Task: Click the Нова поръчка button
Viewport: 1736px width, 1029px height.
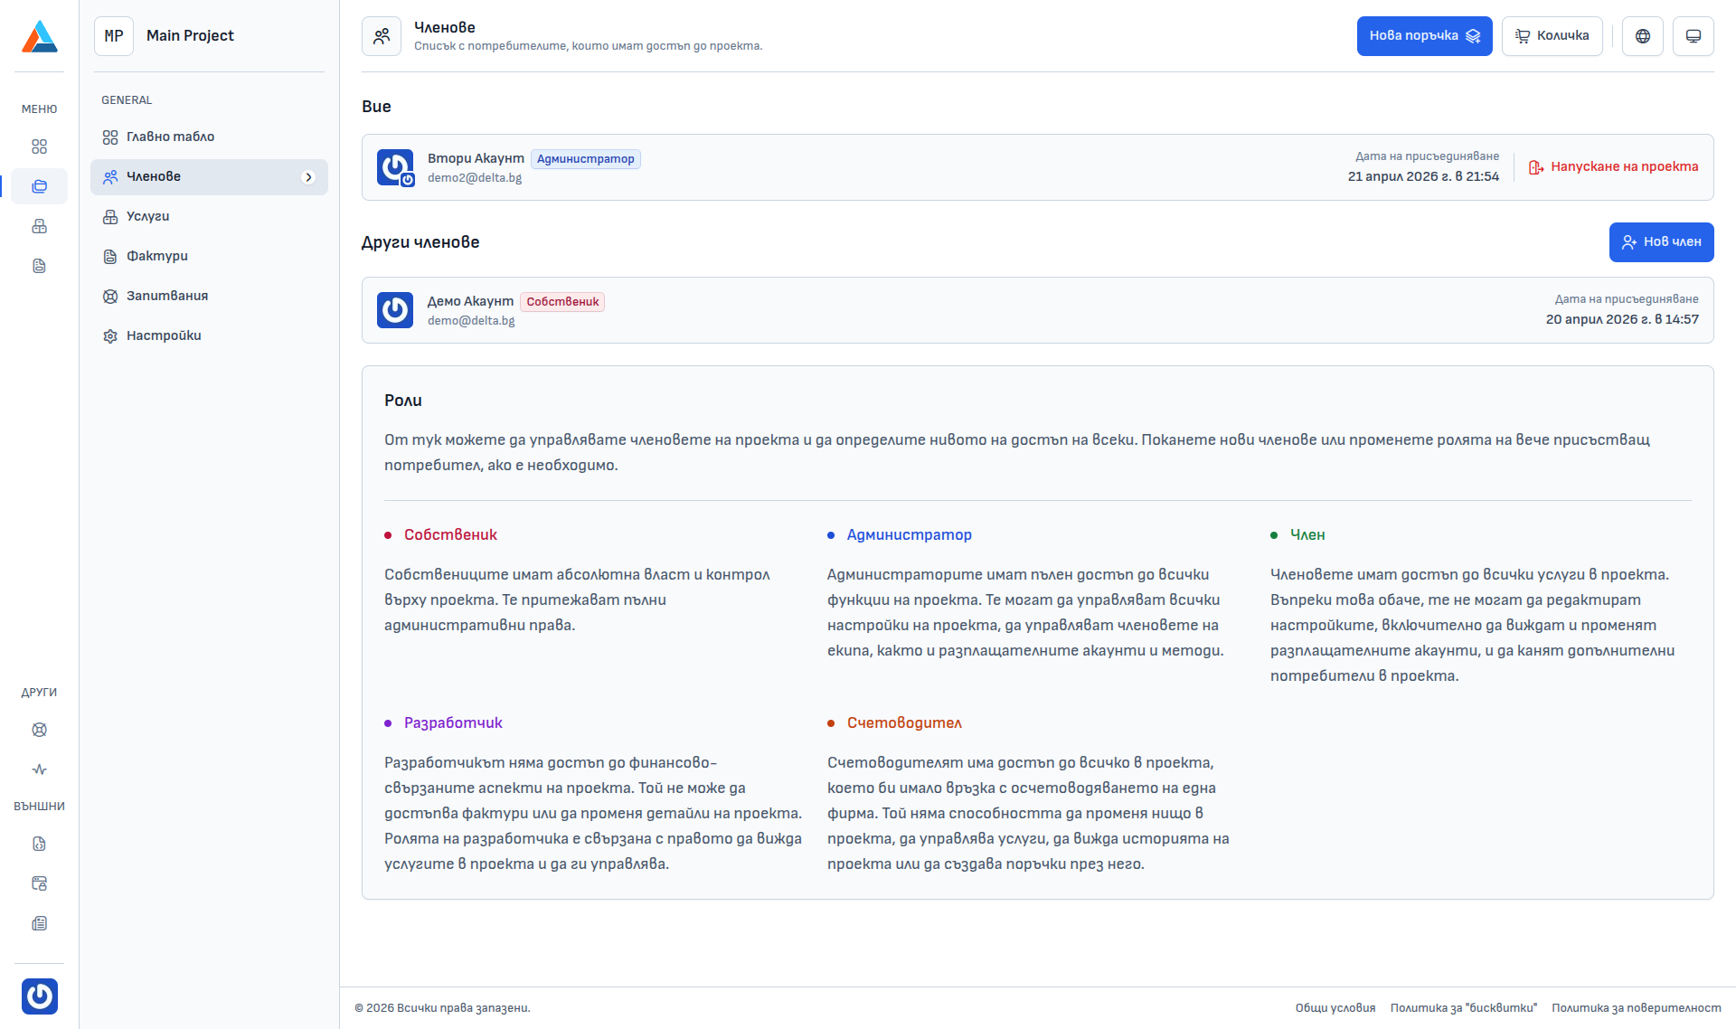Action: tap(1424, 36)
